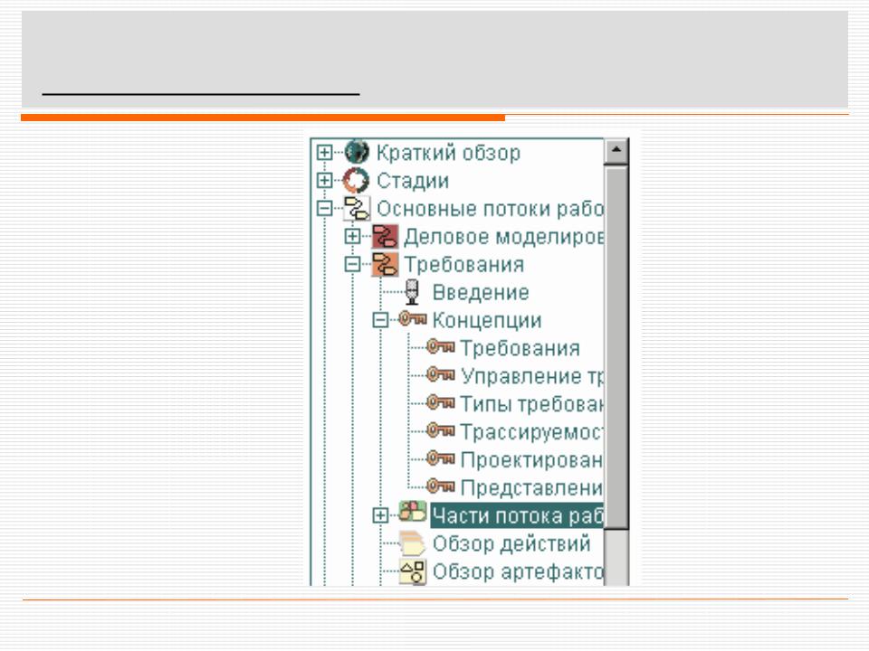869x651 pixels.
Task: Collapse the Требования workflow node
Action: [352, 264]
